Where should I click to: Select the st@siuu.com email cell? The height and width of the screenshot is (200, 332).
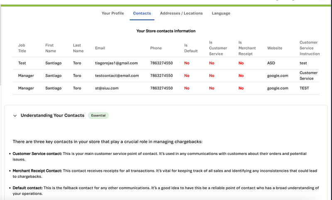coord(107,88)
